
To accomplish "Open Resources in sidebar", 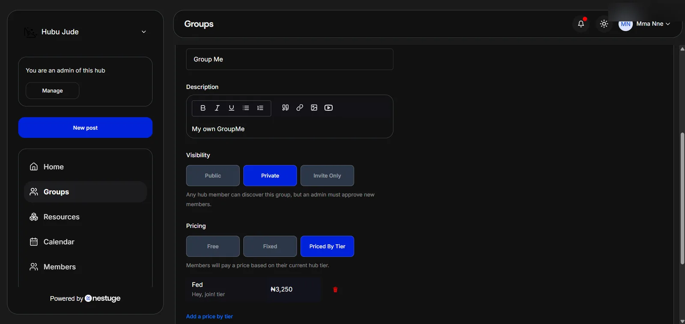I will [x=85, y=217].
